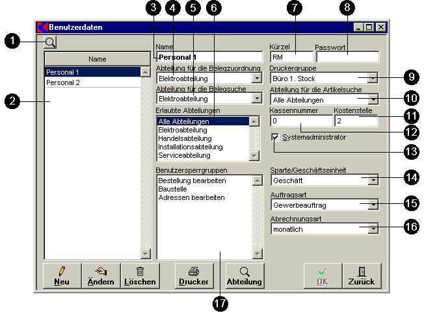This screenshot has width=424, height=313.
Task: Expand the Druckergruppe dropdown
Action: (372, 78)
